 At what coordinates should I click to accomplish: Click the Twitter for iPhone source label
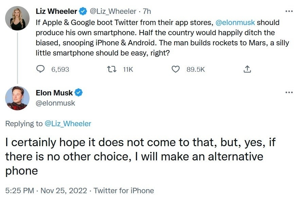click(x=124, y=191)
